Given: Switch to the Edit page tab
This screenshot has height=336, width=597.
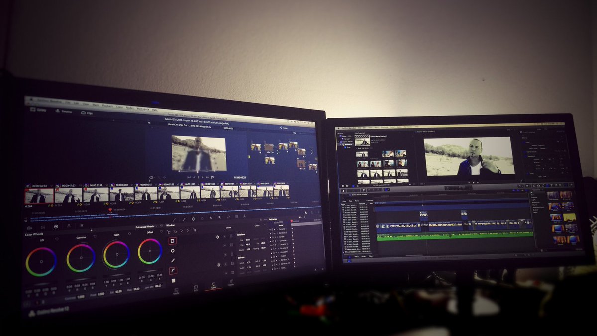Looking at the screenshot, I should [x=195, y=288].
